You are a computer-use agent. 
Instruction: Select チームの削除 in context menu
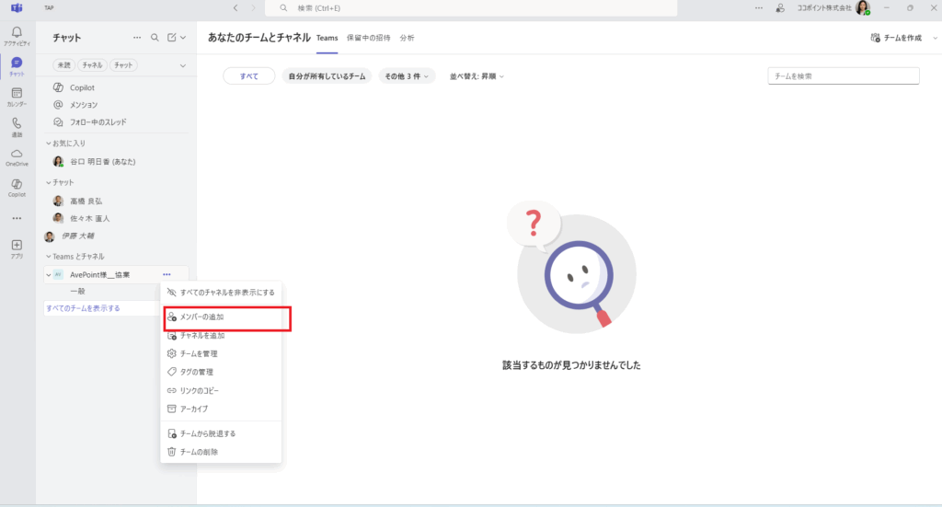coord(199,452)
